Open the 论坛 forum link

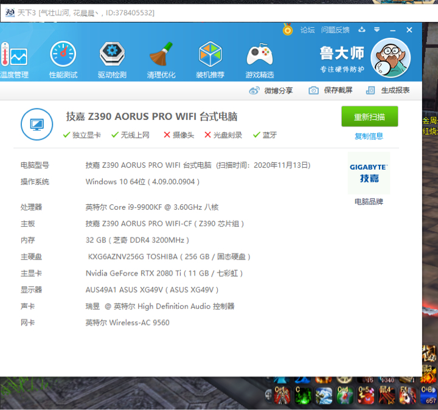coord(307,30)
